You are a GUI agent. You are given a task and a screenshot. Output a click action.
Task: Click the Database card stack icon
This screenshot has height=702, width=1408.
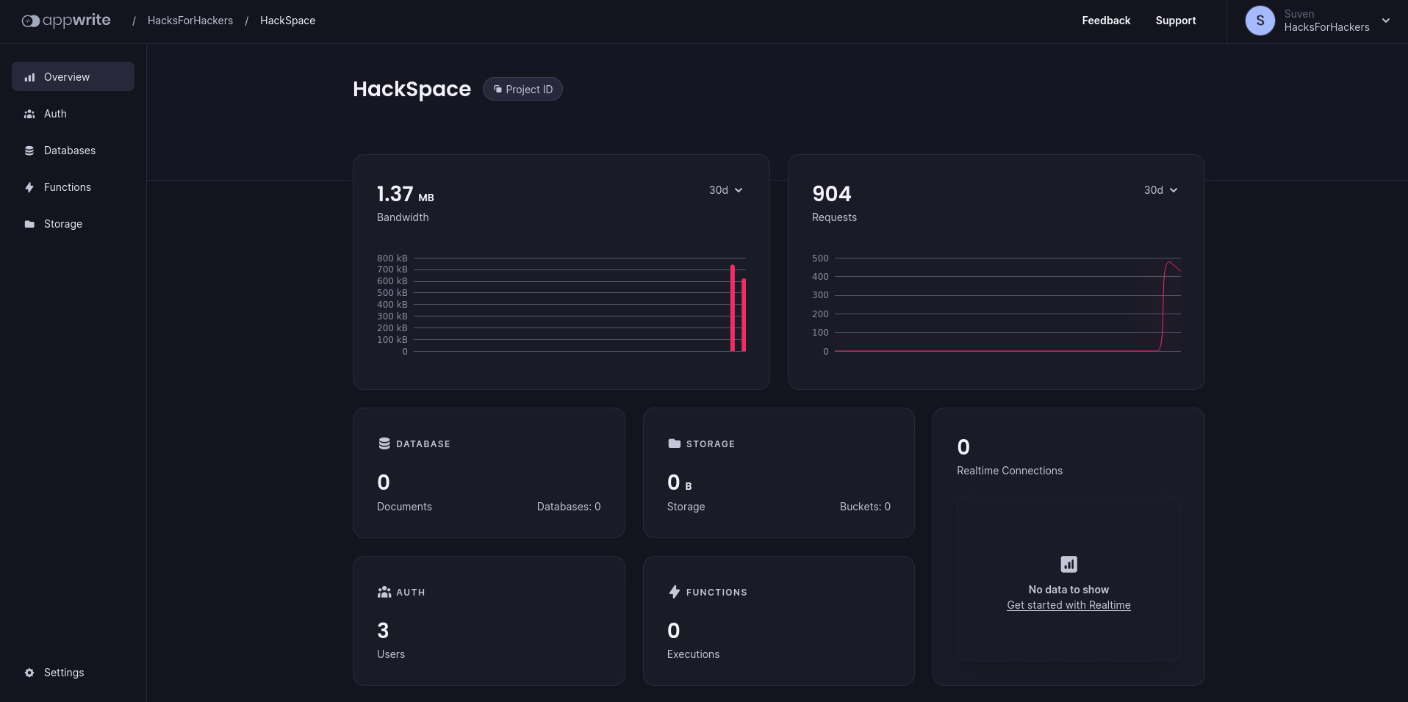coord(384,444)
